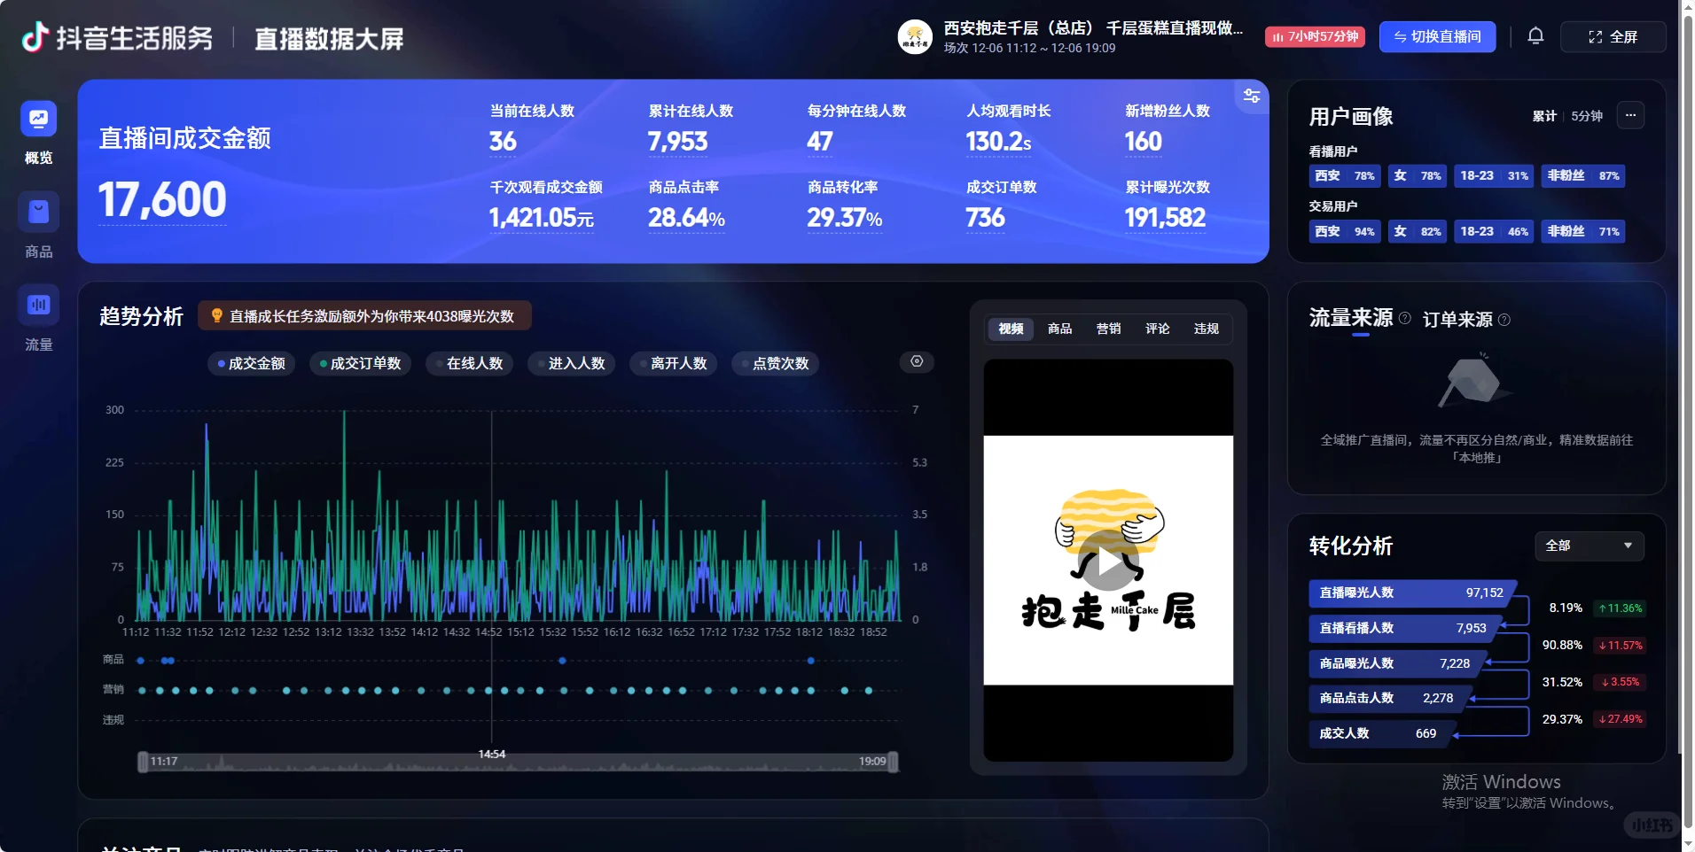Open the chart display options eye icon
1695x852 pixels.
pyautogui.click(x=917, y=361)
